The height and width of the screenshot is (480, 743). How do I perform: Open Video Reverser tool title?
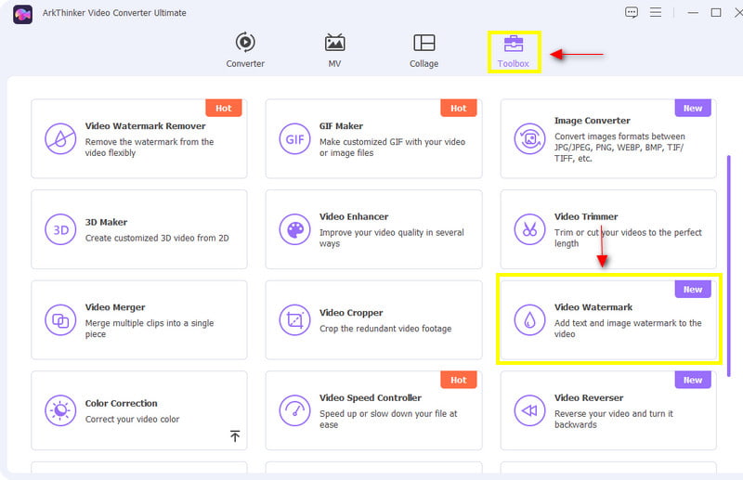pos(589,397)
